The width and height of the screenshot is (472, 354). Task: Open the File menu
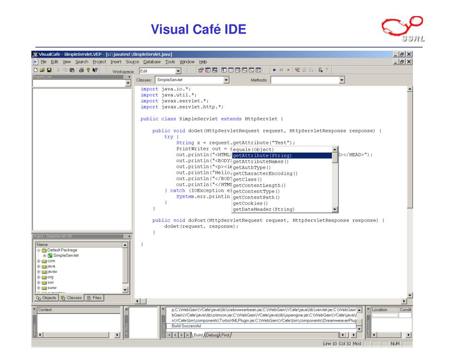44,62
